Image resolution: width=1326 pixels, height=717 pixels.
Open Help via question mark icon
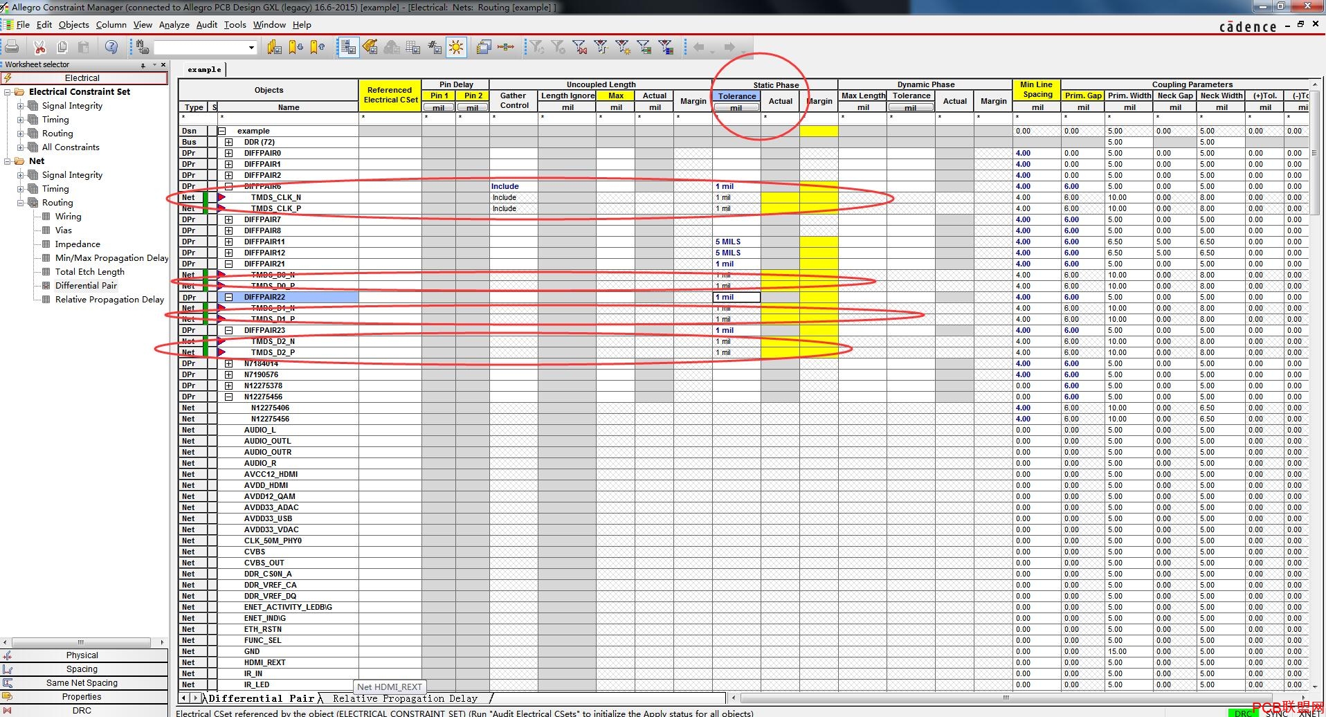111,47
